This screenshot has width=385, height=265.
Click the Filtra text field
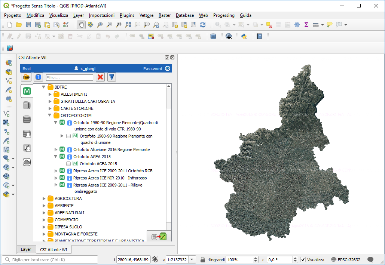(x=69, y=78)
